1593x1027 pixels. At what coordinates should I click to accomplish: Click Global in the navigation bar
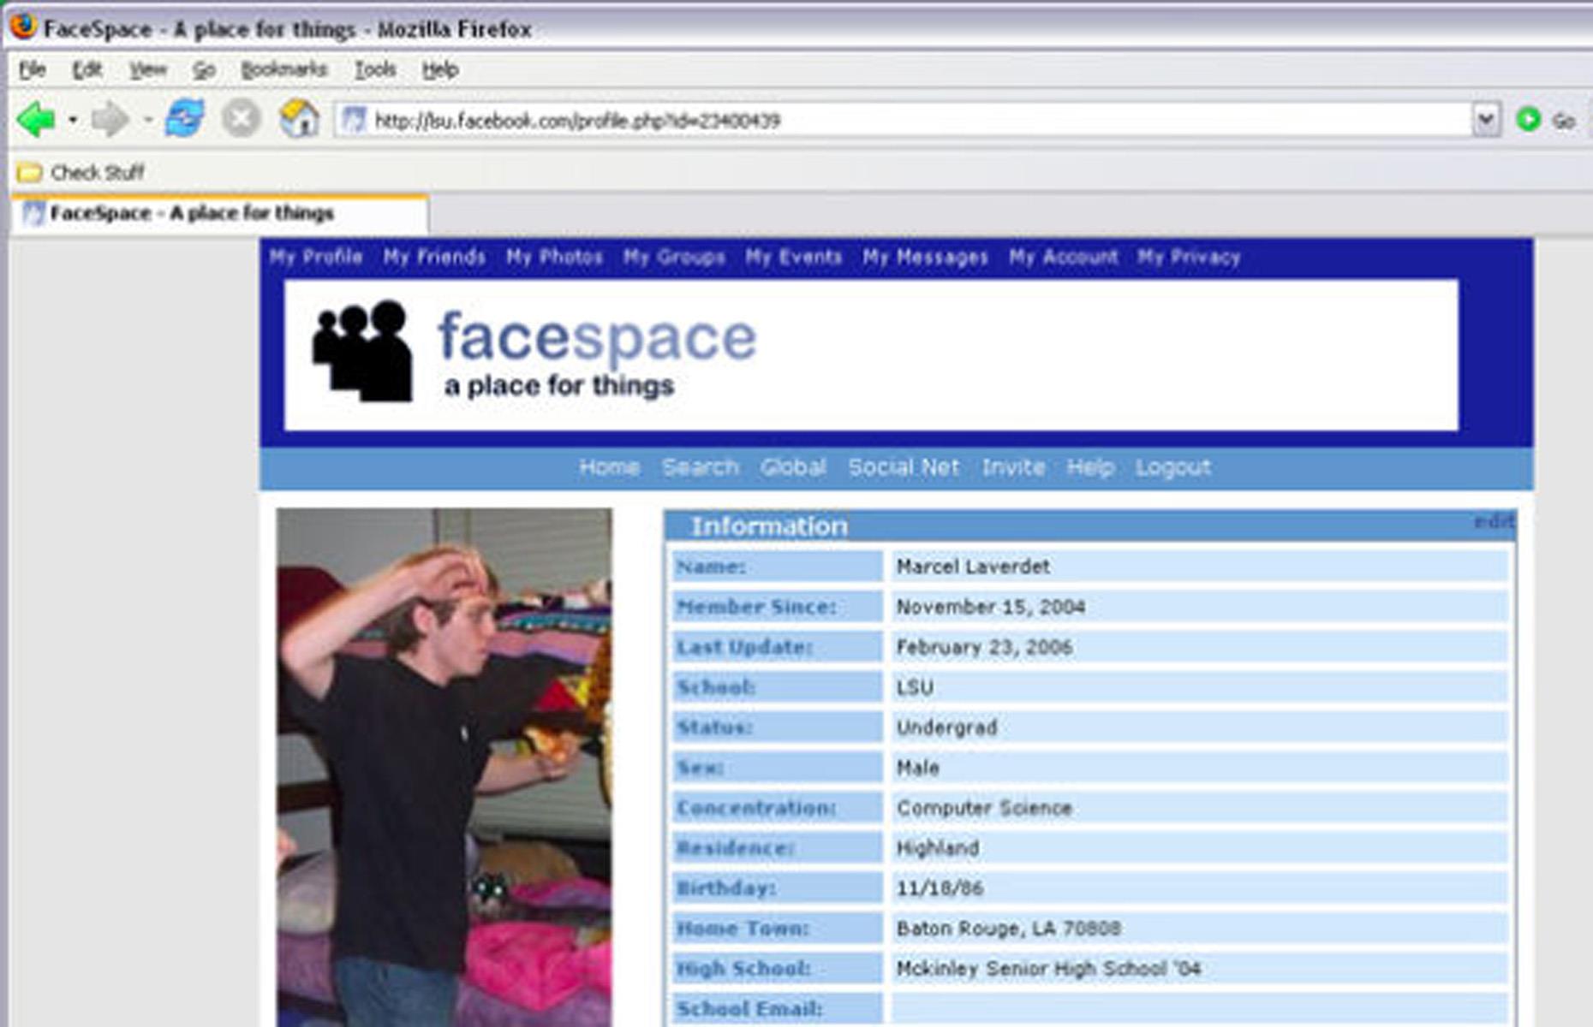pos(793,467)
